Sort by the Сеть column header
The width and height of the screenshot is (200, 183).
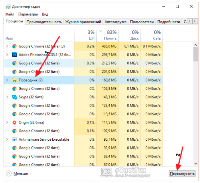coord(152,35)
